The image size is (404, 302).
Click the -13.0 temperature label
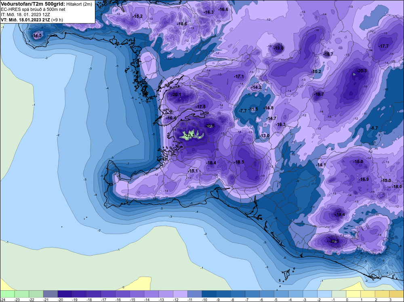[x=264, y=136]
